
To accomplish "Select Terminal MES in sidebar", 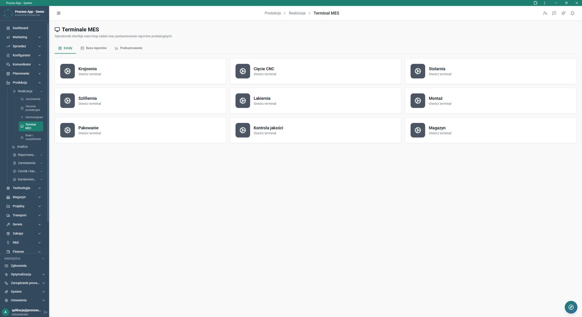I will coord(31,126).
